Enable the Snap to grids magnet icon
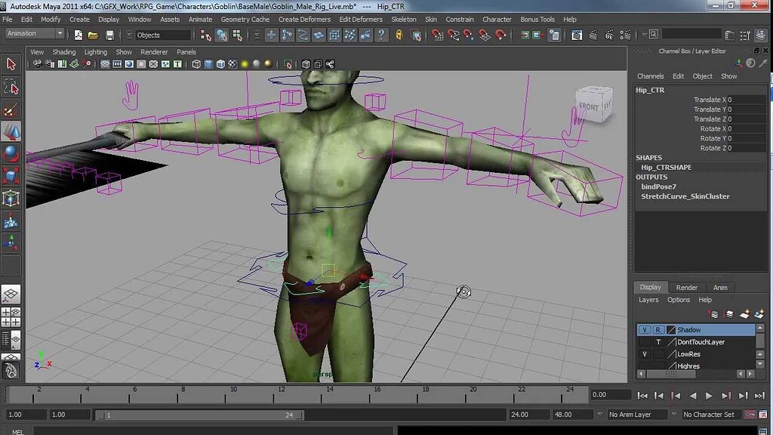773x435 pixels. [436, 34]
